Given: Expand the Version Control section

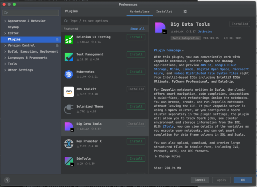Looking at the screenshot, I should pos(5,45).
